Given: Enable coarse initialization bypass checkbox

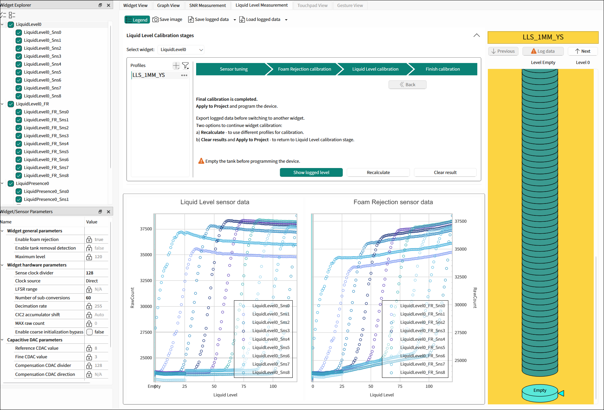Looking at the screenshot, I should point(90,332).
